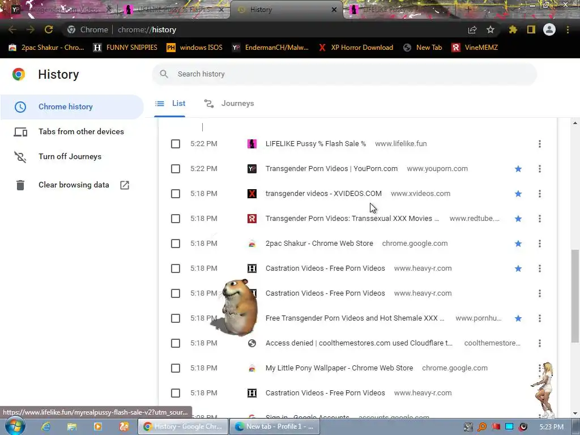Open the more actions menu on the redtube row
Screen dimensions: 580x435
point(540,219)
